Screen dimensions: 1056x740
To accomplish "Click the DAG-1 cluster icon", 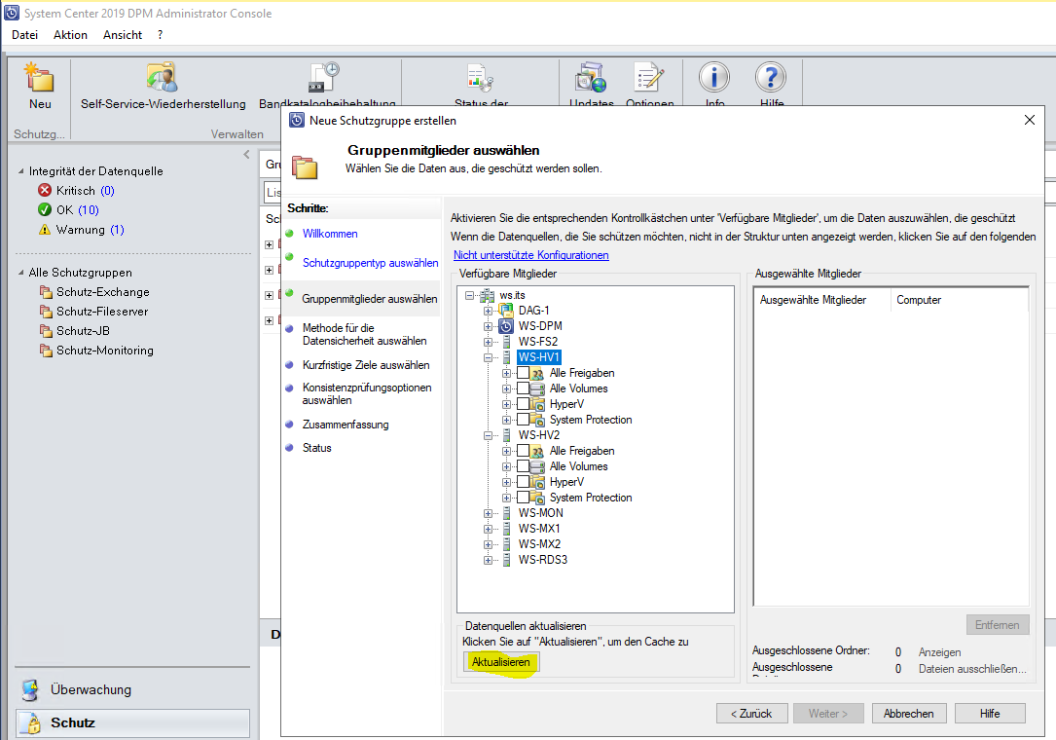I will coord(506,310).
